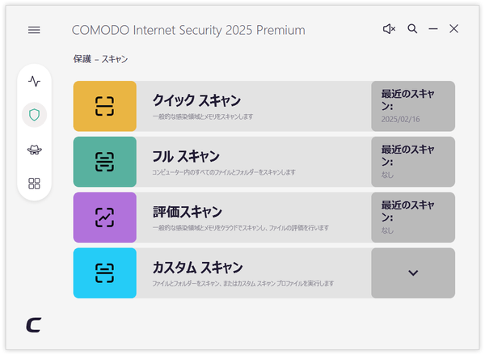Image resolution: width=485 pixels, height=355 pixels.
Task: Click the magnifier search icon
Action: (x=412, y=29)
